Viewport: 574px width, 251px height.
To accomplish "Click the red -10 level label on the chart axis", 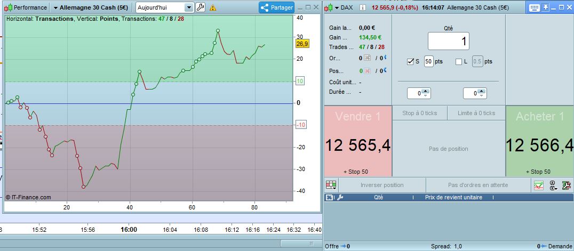I will pos(300,125).
